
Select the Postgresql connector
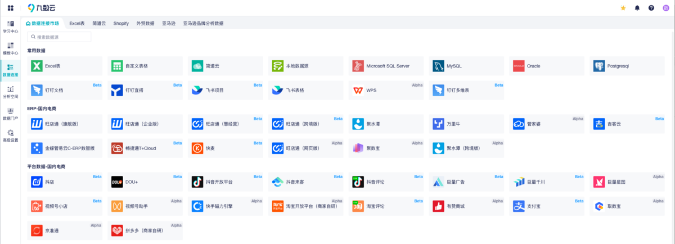coord(628,66)
